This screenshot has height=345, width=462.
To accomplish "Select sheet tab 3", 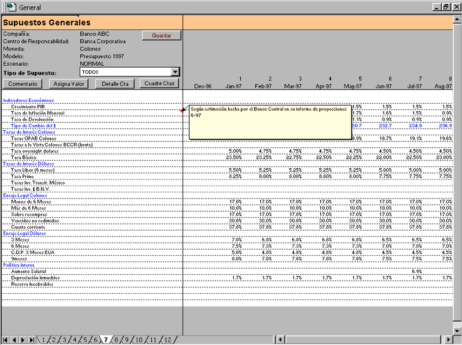I will [x=64, y=340].
